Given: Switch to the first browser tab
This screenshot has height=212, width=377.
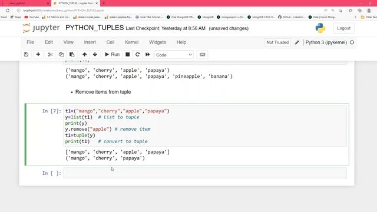Looking at the screenshot, I should [x=25, y=4].
